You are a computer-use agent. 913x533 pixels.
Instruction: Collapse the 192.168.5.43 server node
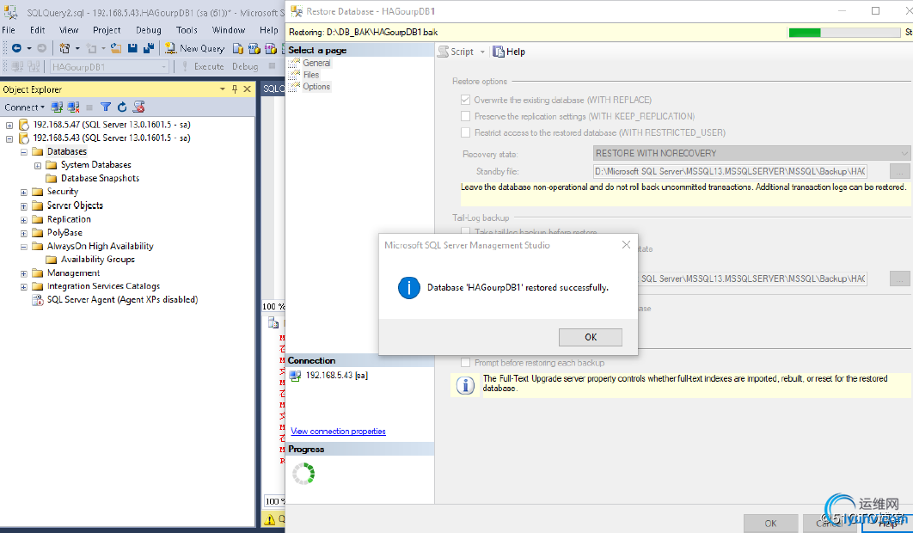pos(9,138)
